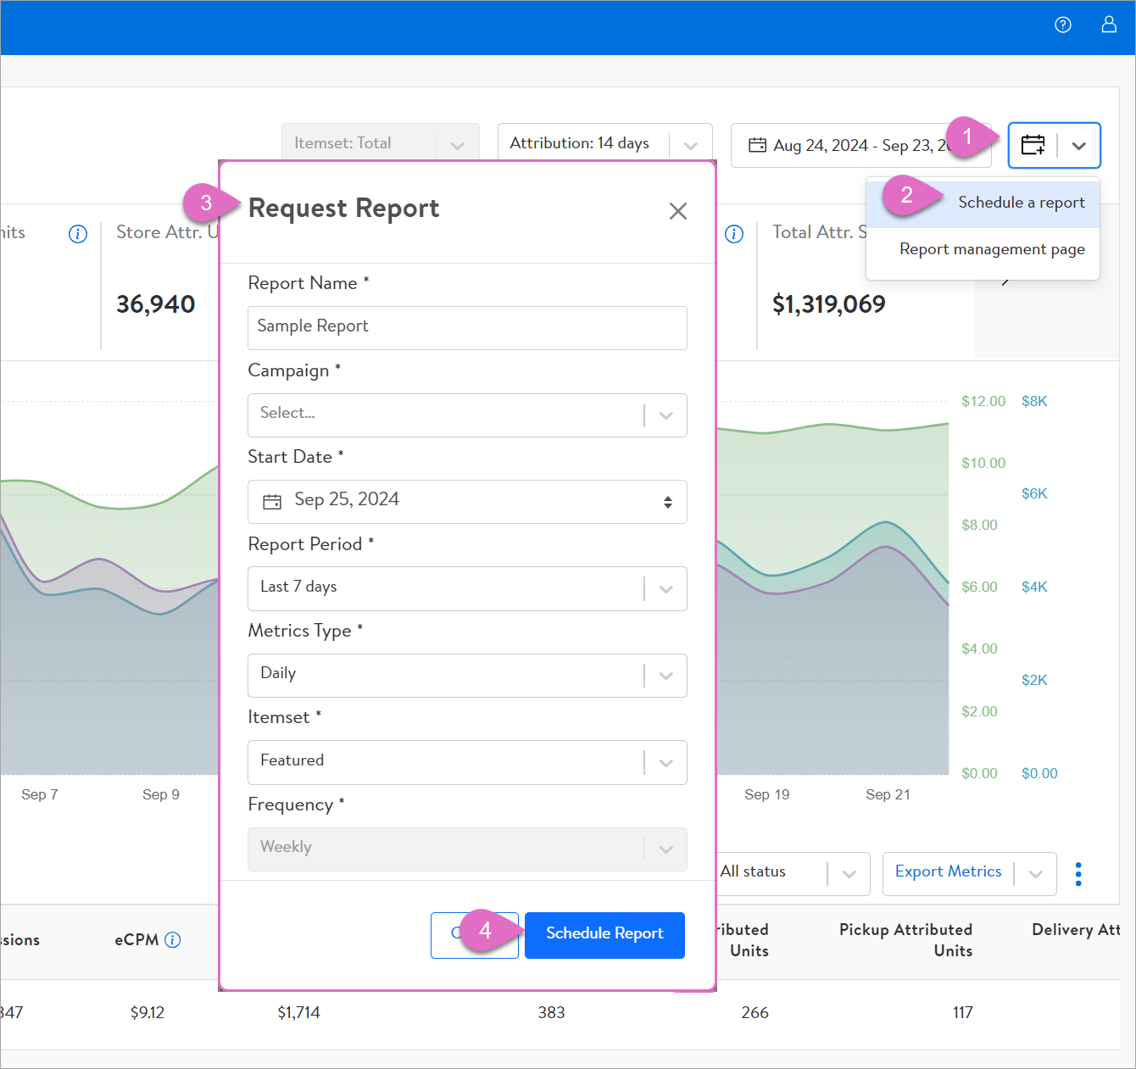
Task: Open the Metrics Type Daily dropdown
Action: tap(665, 676)
